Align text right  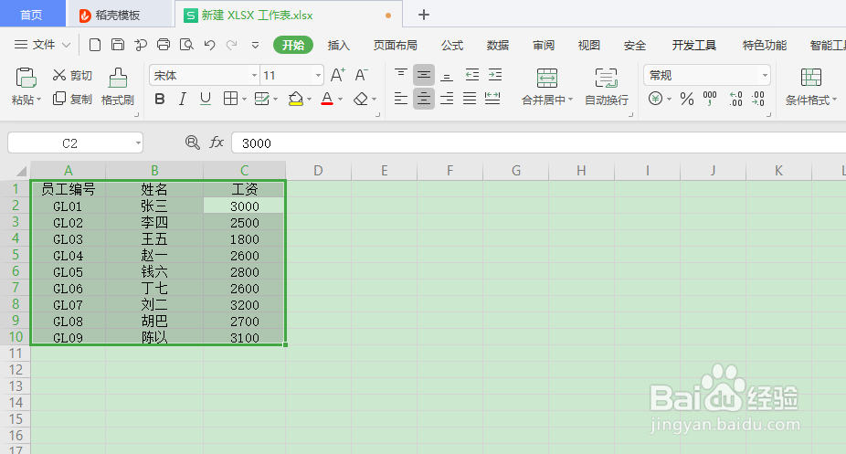click(x=447, y=99)
